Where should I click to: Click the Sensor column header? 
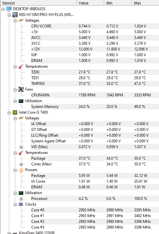[x=38, y=3]
